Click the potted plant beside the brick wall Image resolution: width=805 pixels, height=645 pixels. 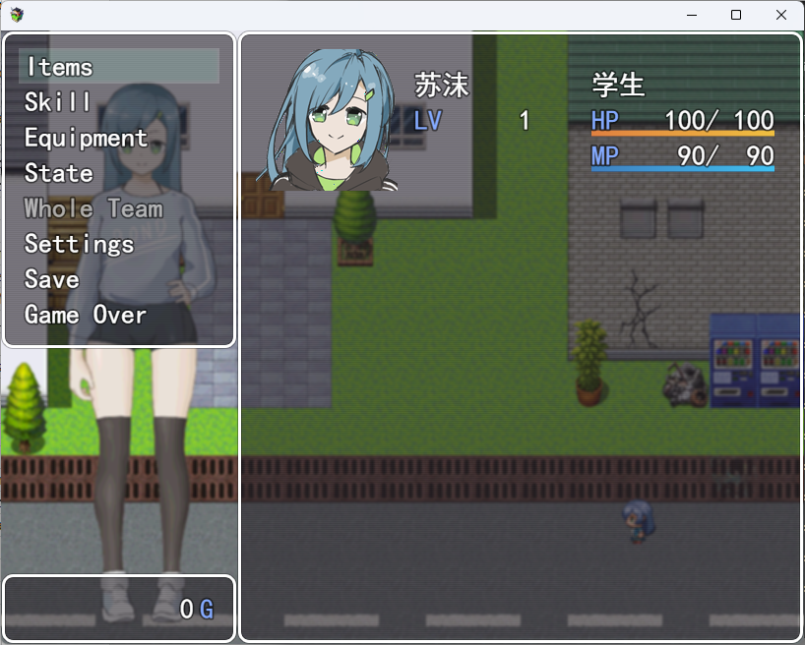589,362
